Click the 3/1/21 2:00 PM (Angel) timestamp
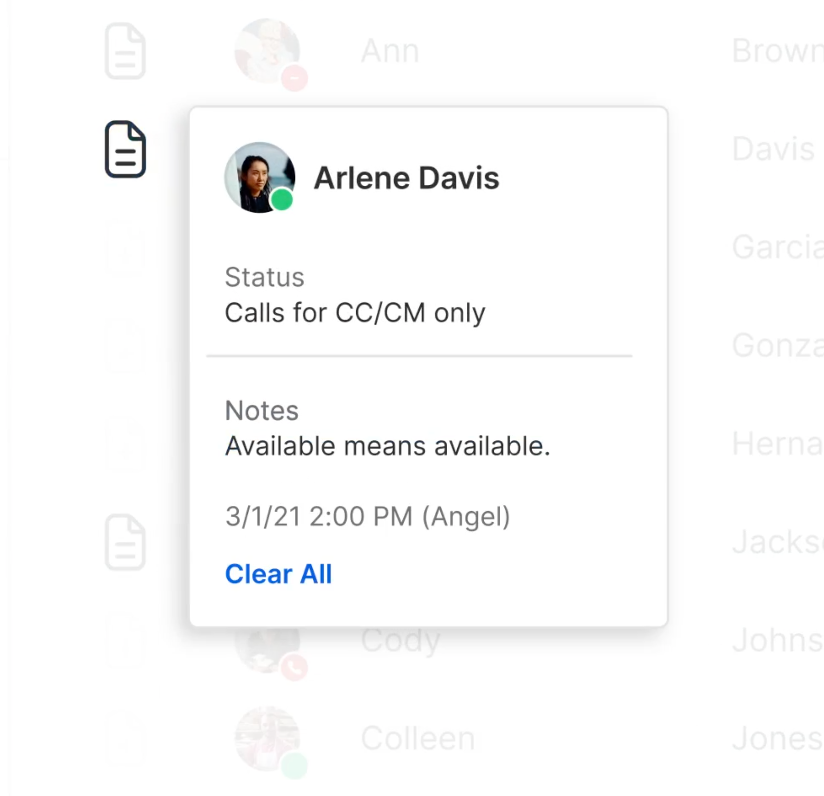This screenshot has width=824, height=796. [368, 516]
